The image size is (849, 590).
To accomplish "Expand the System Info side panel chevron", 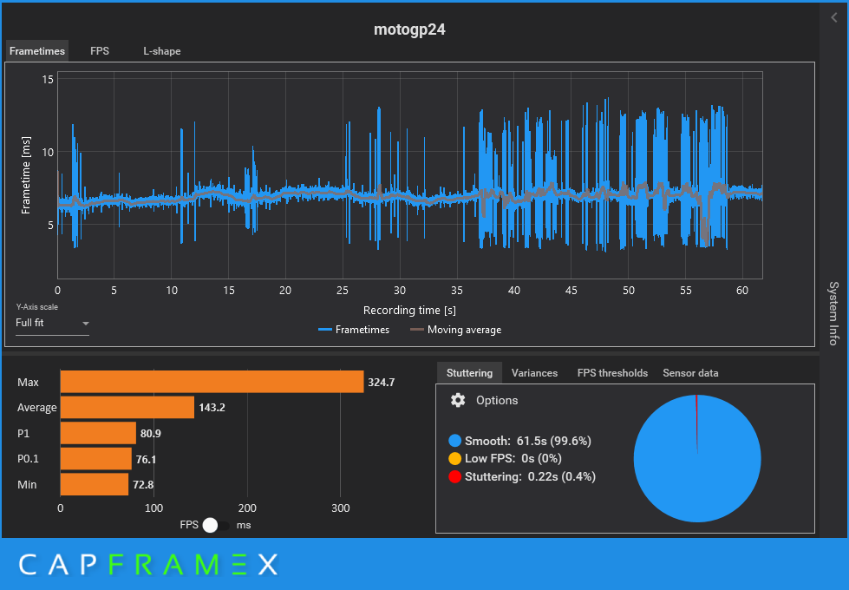I will tap(834, 18).
